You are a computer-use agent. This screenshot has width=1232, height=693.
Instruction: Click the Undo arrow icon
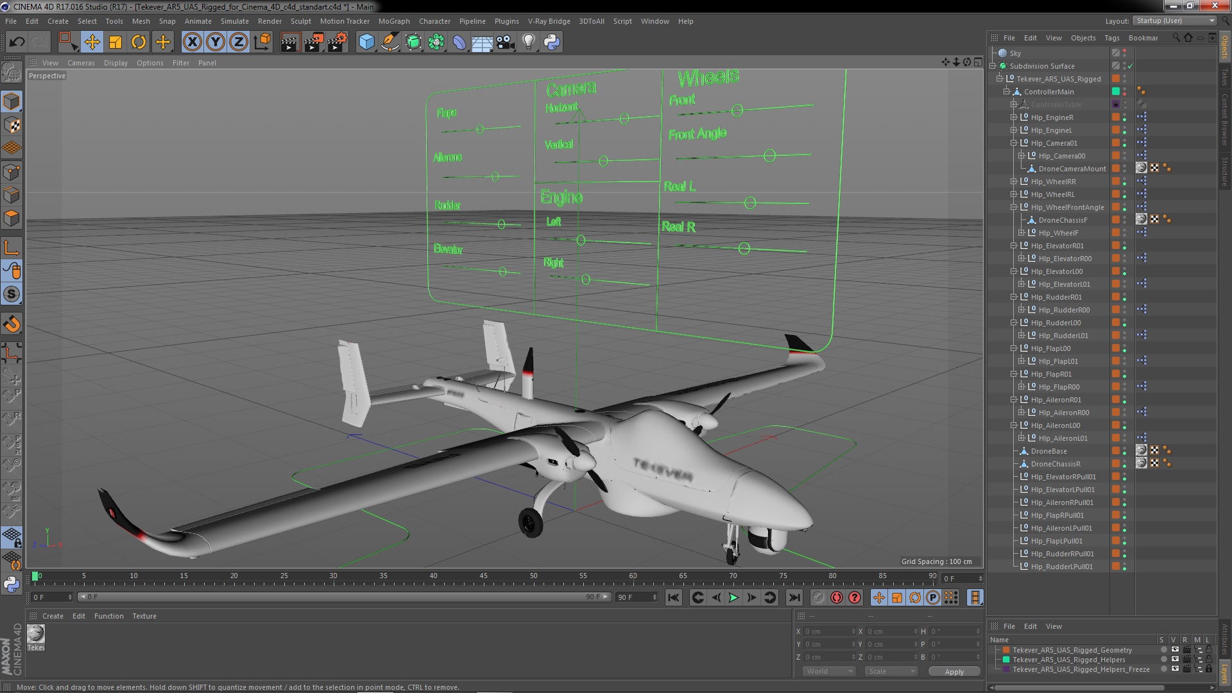[17, 42]
